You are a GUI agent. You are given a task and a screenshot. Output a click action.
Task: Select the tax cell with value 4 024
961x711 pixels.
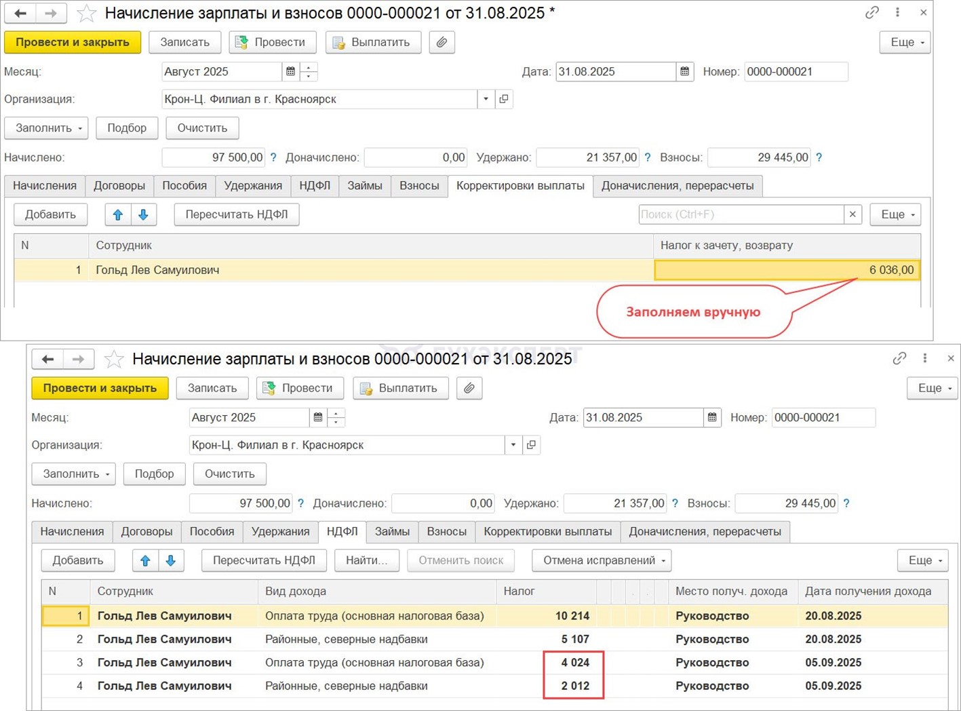[574, 663]
